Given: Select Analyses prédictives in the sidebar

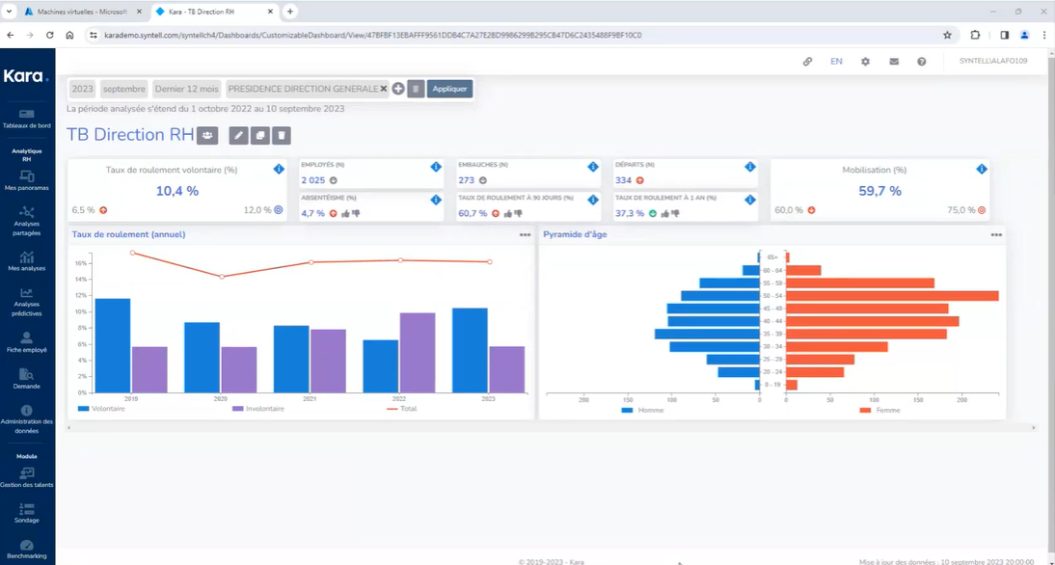Looking at the screenshot, I should click(x=27, y=299).
